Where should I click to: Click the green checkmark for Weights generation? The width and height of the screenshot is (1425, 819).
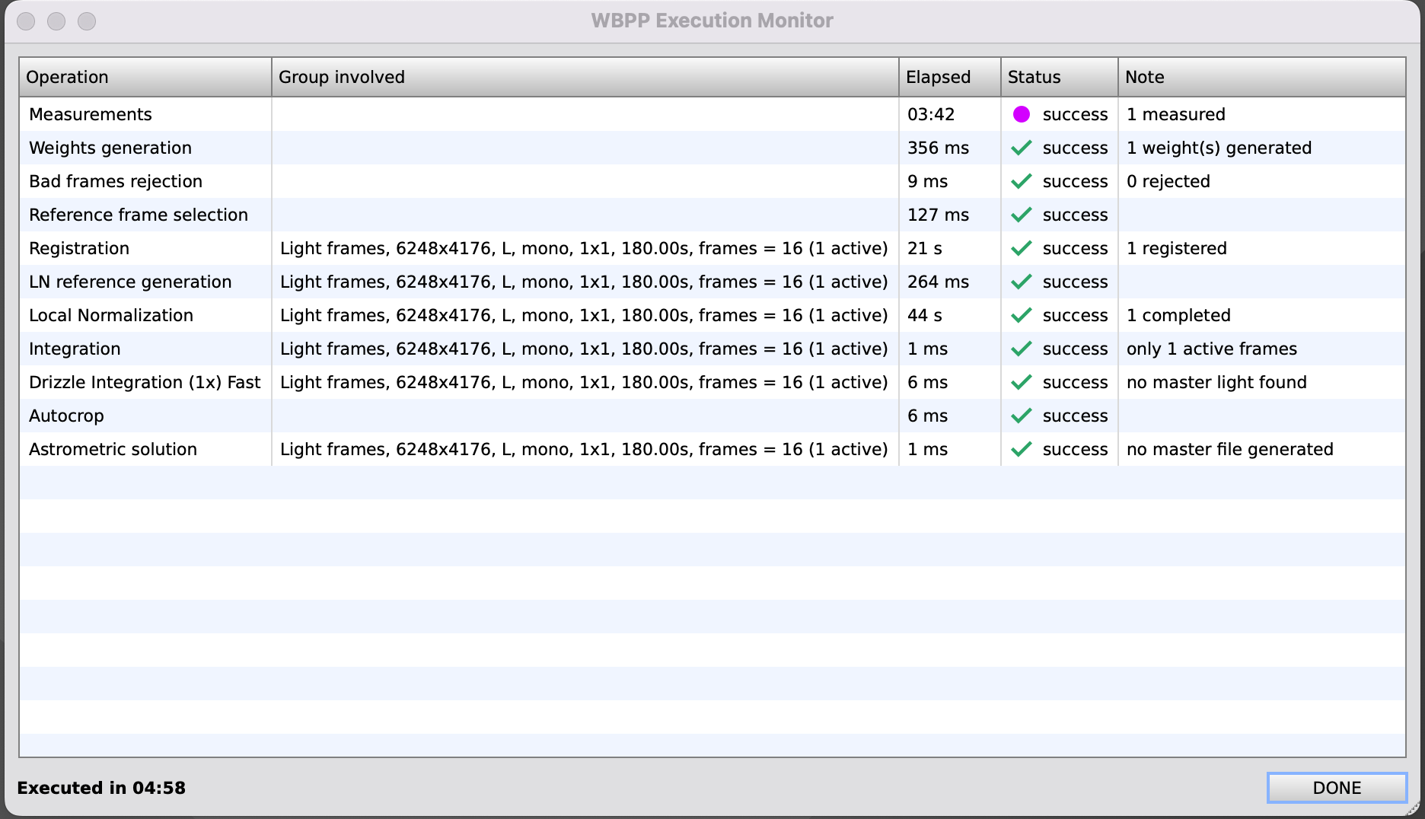1022,148
